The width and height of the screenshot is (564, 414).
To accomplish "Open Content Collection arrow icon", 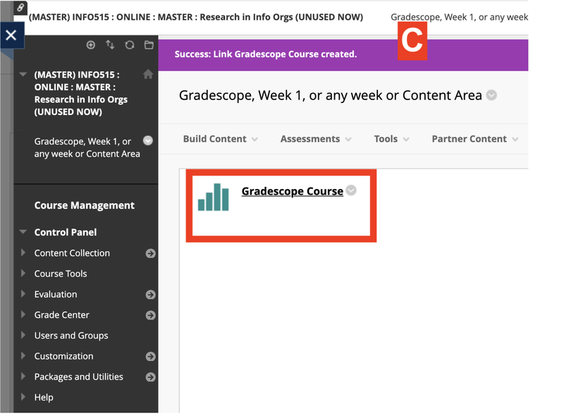I will pos(150,254).
